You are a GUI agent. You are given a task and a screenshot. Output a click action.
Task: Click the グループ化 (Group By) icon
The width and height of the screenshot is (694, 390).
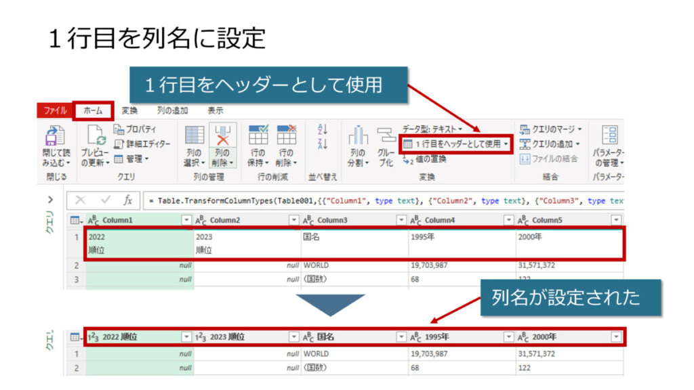pos(386,135)
